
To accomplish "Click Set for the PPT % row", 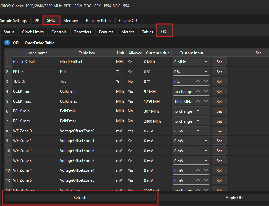I will coord(219,72).
